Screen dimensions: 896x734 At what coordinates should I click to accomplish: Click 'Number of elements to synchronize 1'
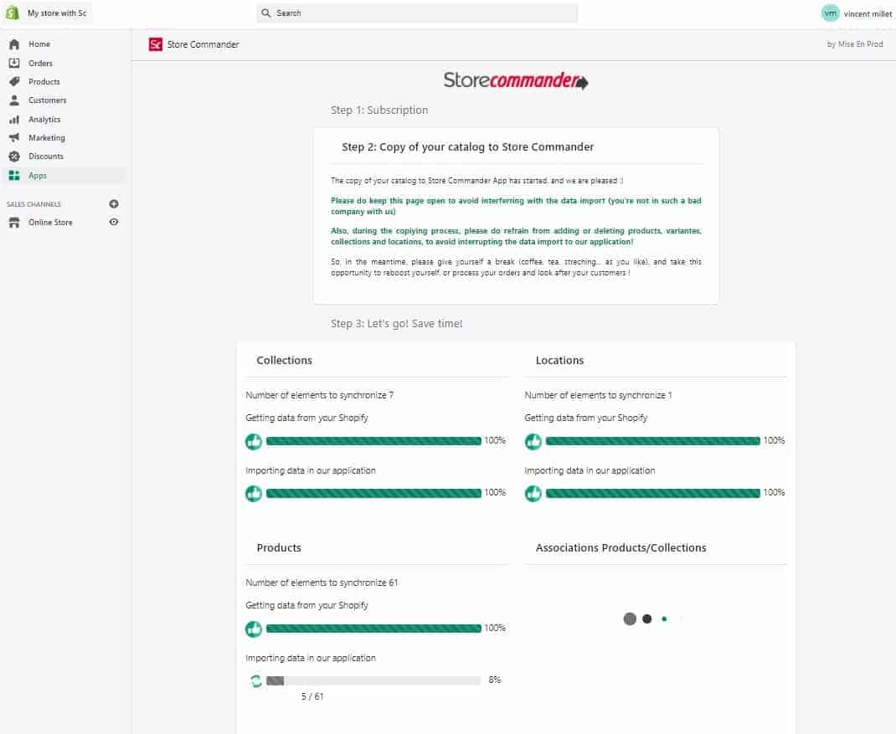tap(598, 395)
